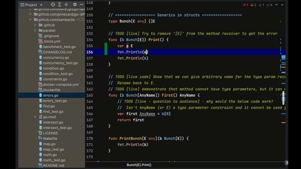Expand the go.mod node
This screenshot has width=301, height=169.
click(35, 117)
